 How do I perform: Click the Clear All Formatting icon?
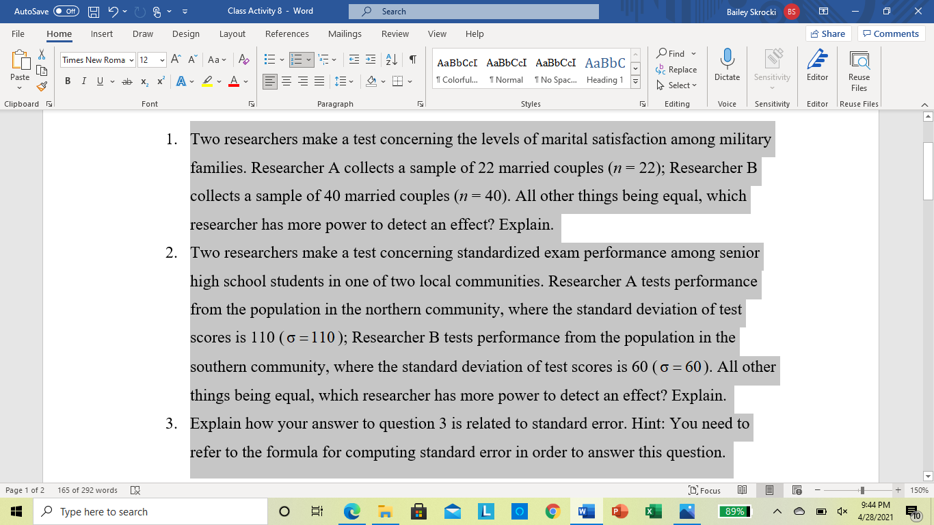pos(243,60)
